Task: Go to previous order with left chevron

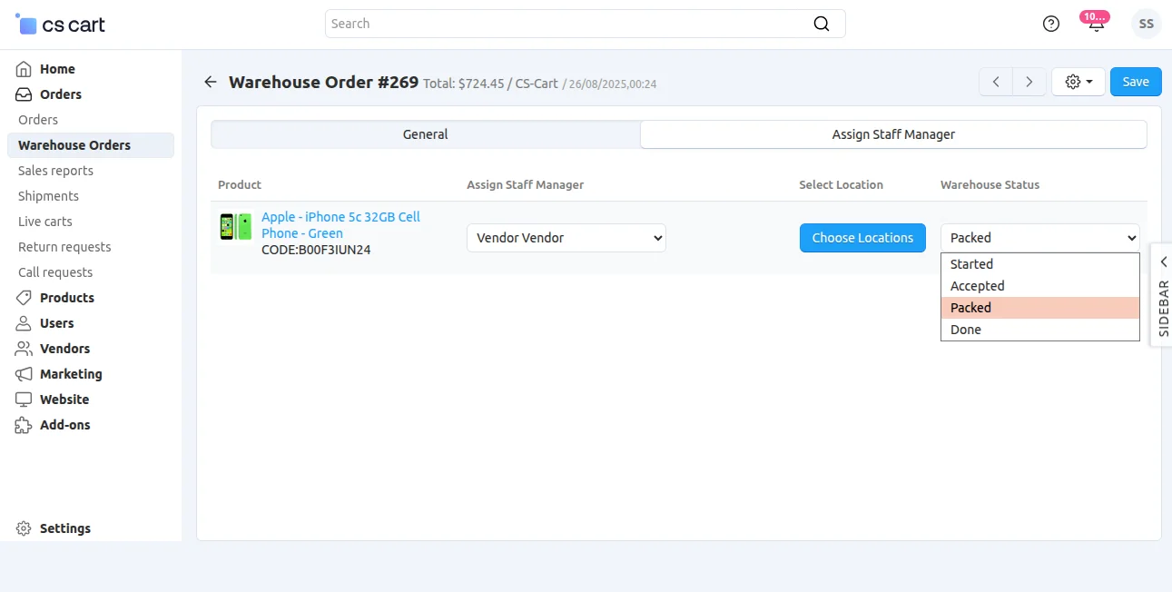Action: click(996, 82)
